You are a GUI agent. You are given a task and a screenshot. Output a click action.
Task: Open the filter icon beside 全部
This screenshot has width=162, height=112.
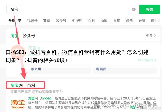20,21
